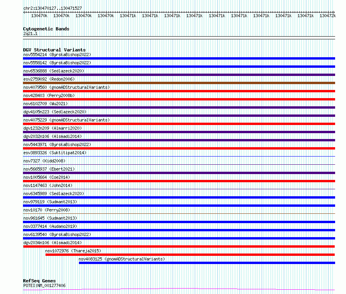This screenshot has height=294, width=346.
Task: Click the blue bar of nsv961645
Action: coord(179,222)
